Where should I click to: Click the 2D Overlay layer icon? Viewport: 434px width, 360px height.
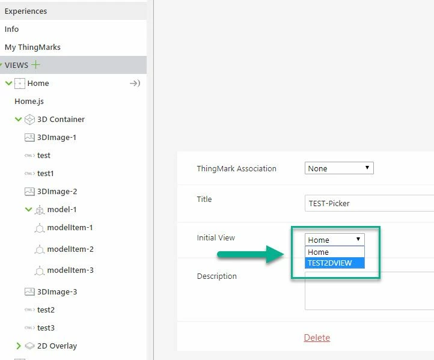pyautogui.click(x=29, y=346)
